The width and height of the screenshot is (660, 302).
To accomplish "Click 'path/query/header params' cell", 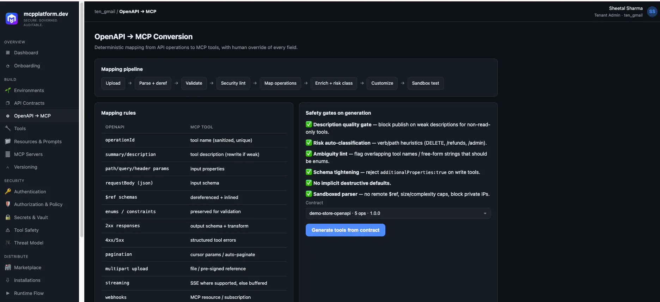I will [x=137, y=169].
